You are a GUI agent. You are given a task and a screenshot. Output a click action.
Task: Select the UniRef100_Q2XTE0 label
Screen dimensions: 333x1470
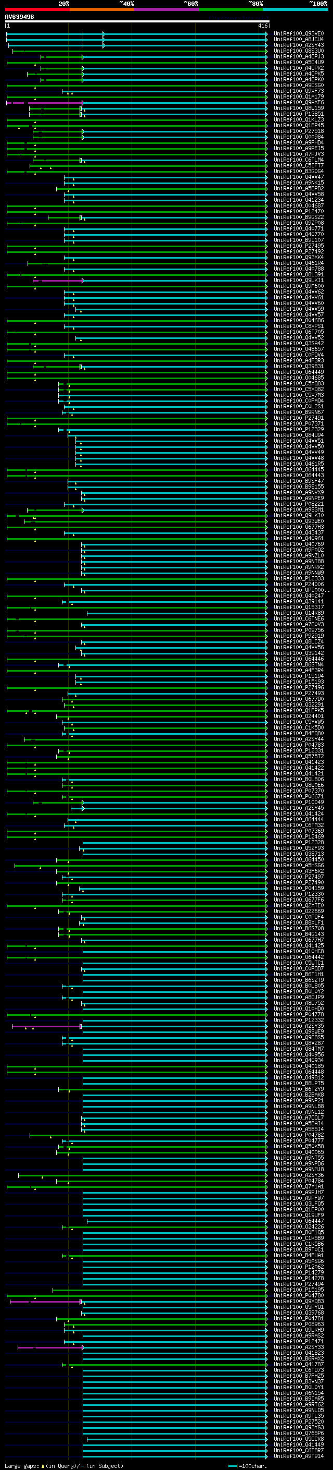click(299, 906)
